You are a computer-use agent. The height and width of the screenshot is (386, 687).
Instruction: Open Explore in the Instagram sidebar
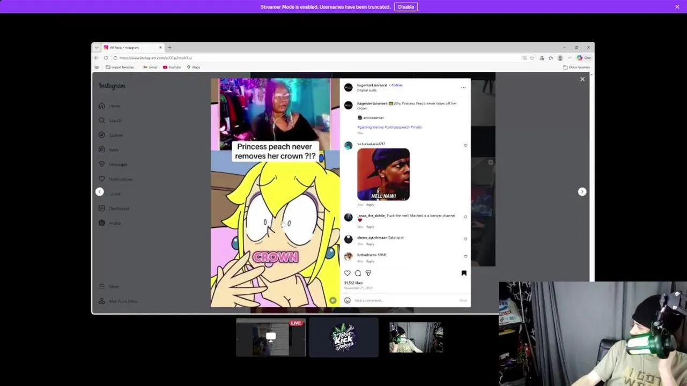click(111, 135)
